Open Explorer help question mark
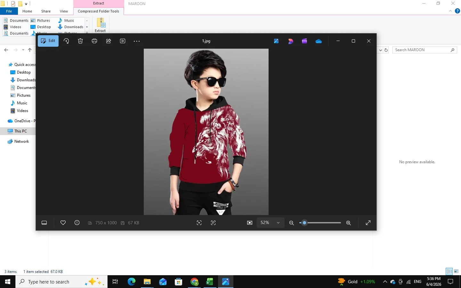The width and height of the screenshot is (461, 288). [457, 11]
